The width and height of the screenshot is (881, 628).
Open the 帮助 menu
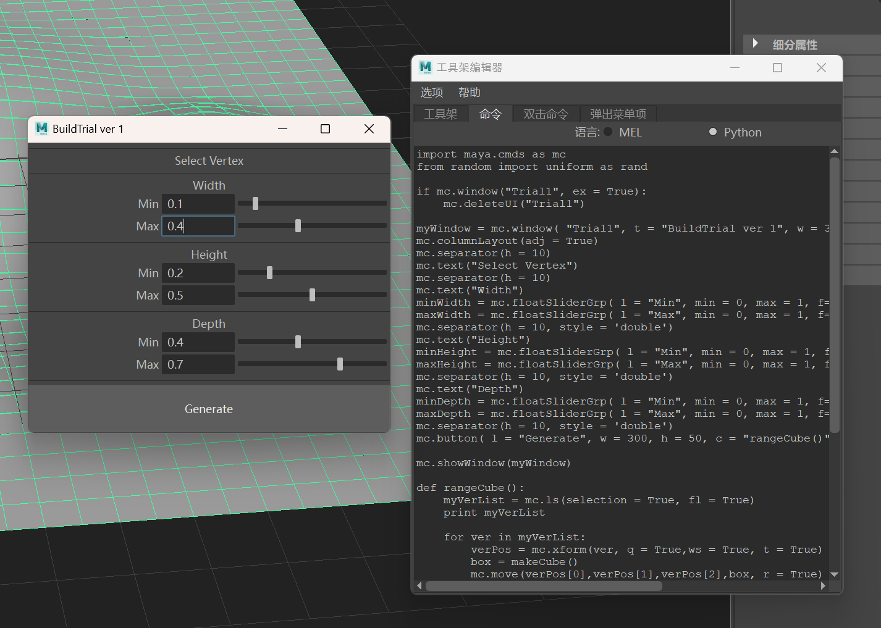(x=470, y=93)
